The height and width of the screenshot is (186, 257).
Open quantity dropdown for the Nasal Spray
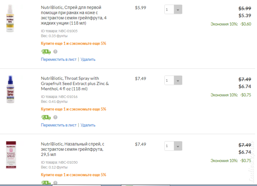tap(173, 146)
